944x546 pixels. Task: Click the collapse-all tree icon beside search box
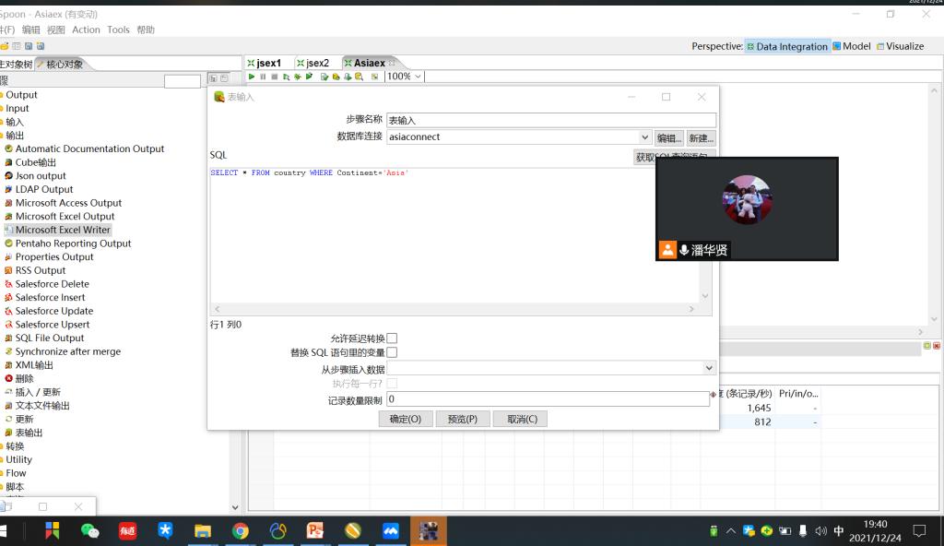225,78
